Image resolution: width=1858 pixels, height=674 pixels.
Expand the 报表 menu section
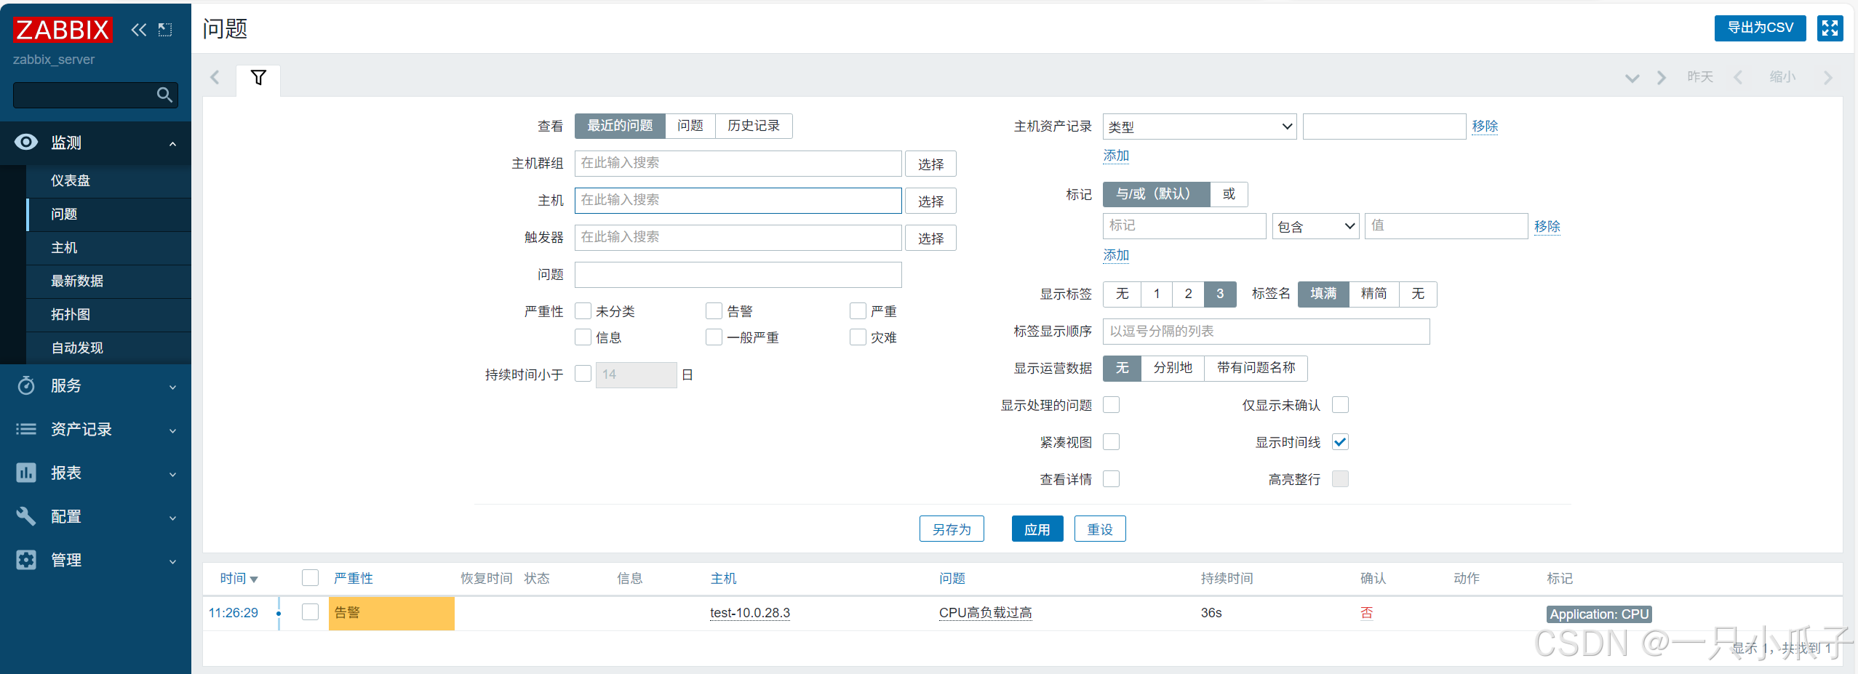tap(172, 474)
